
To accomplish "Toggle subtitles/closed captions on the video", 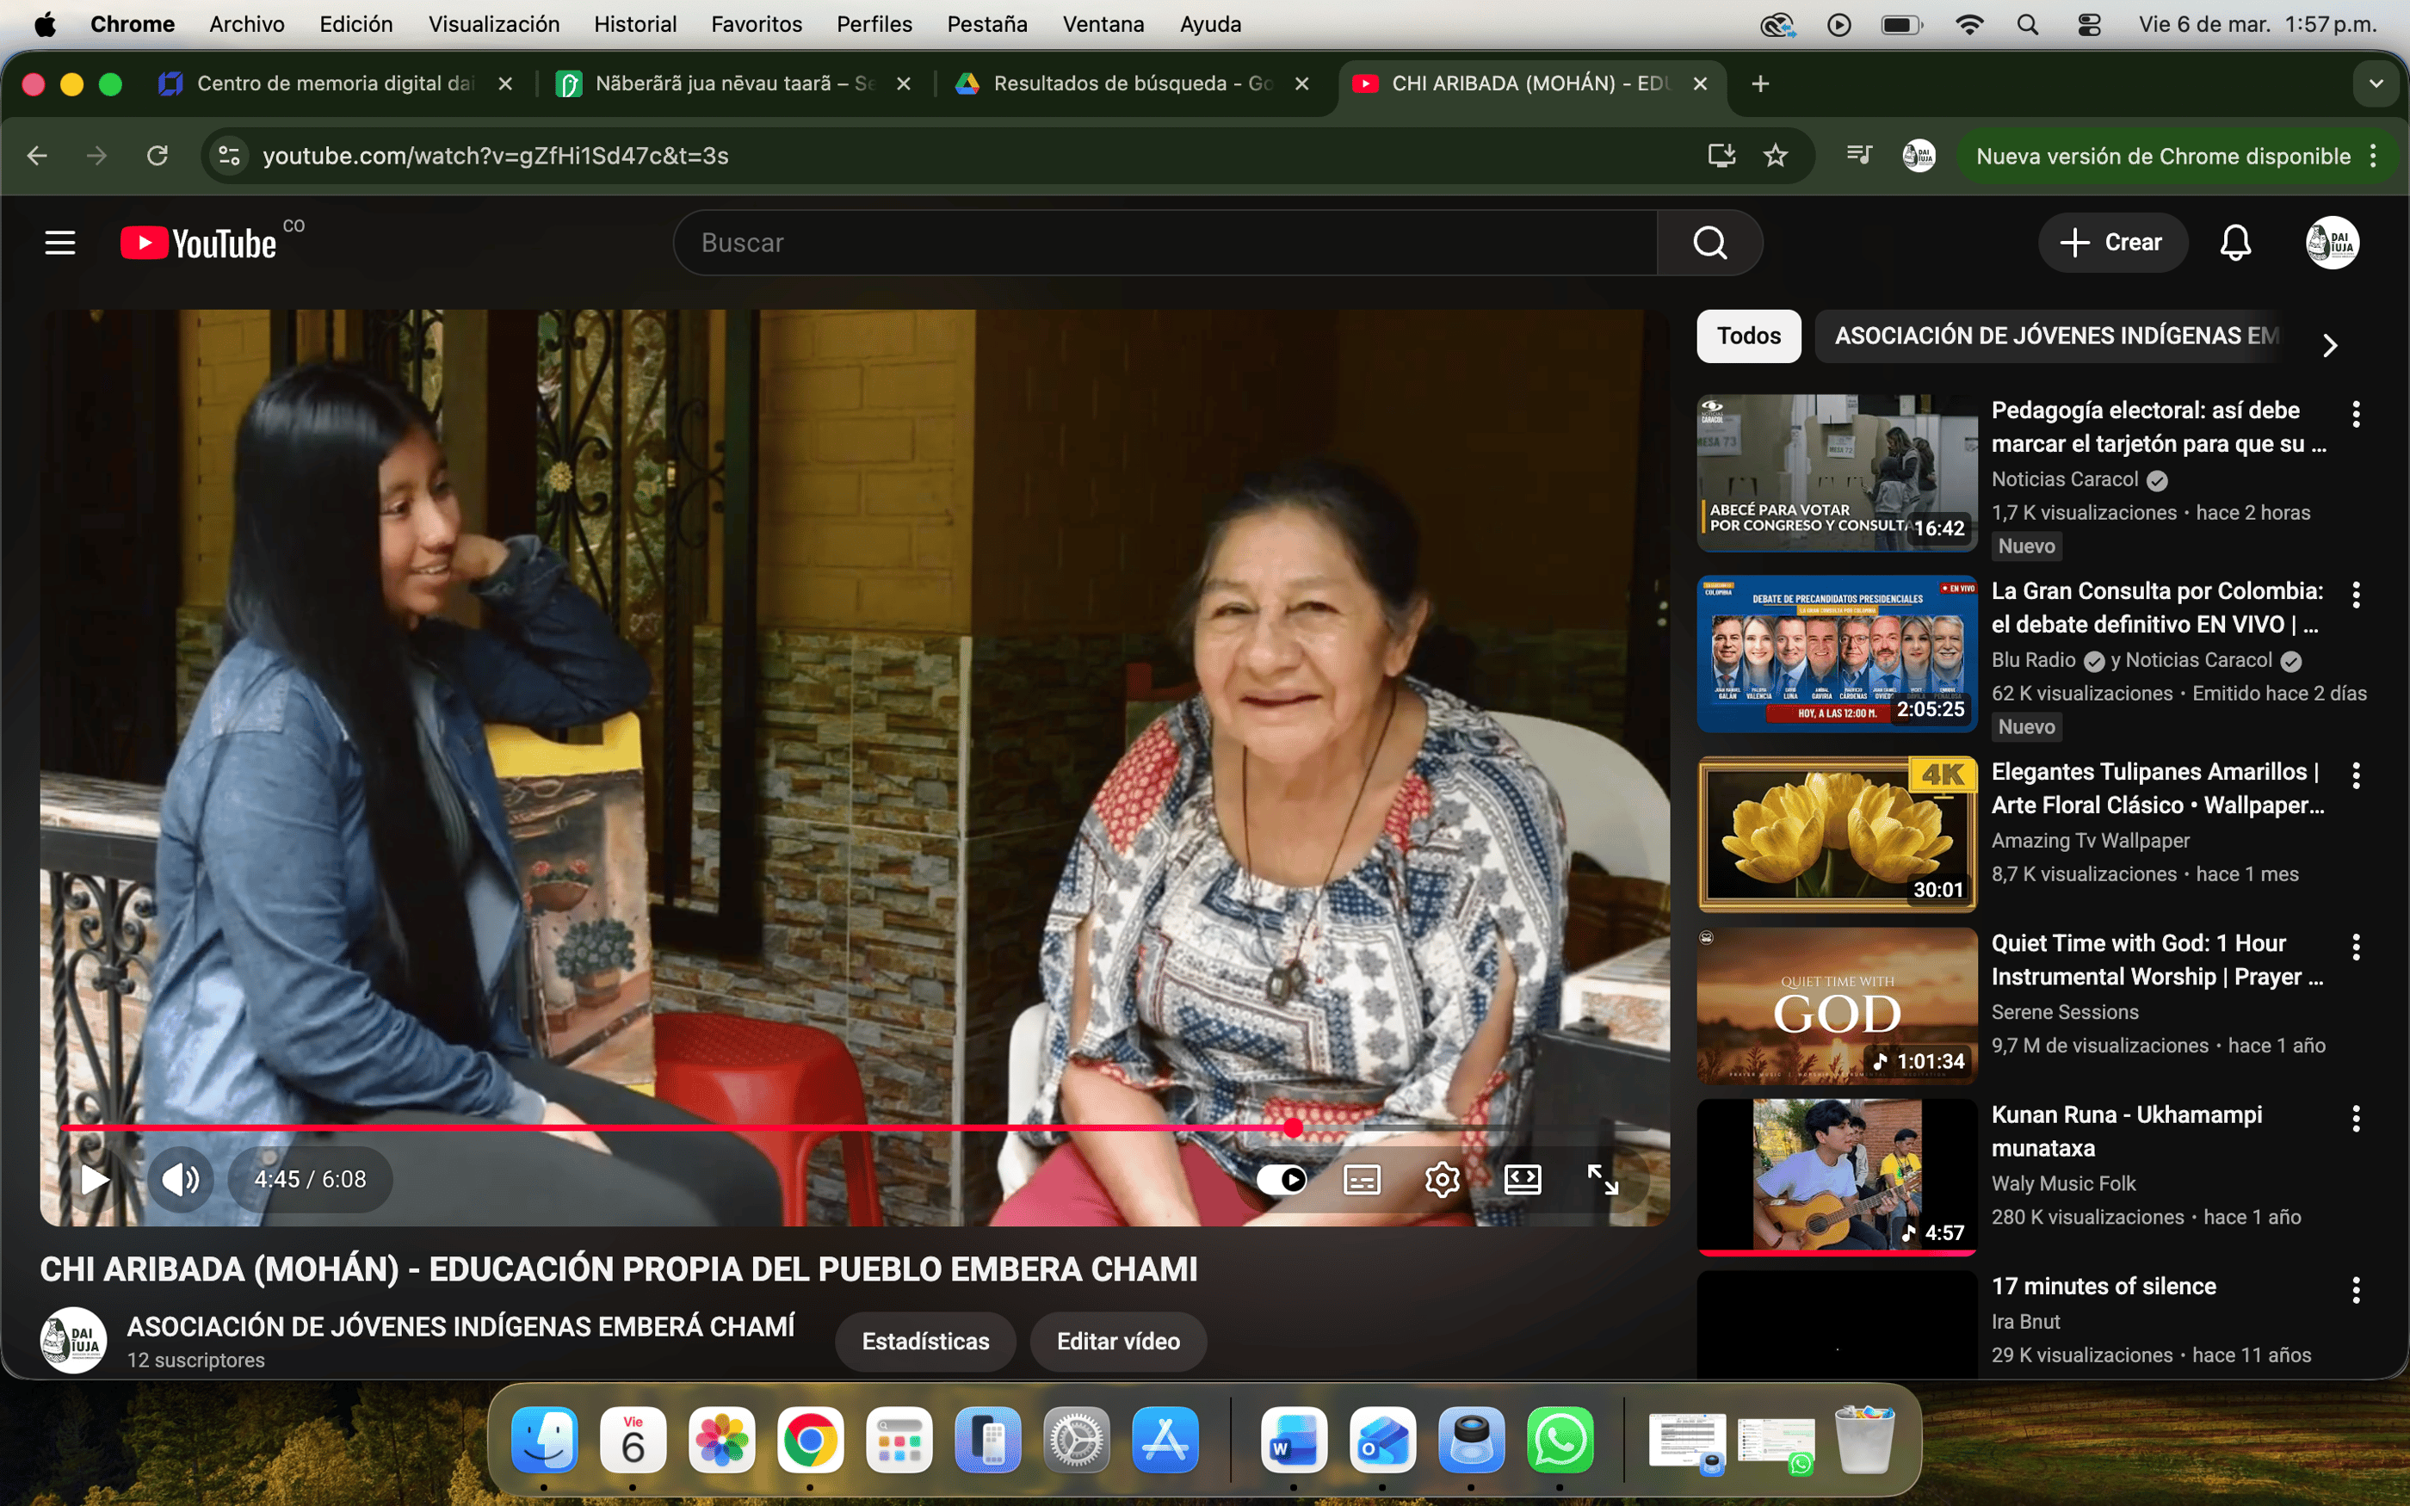I will pyautogui.click(x=1362, y=1179).
